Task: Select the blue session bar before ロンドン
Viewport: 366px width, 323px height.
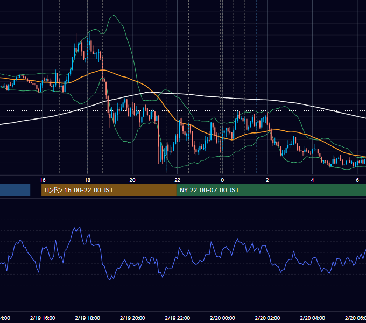Action: click(x=15, y=190)
